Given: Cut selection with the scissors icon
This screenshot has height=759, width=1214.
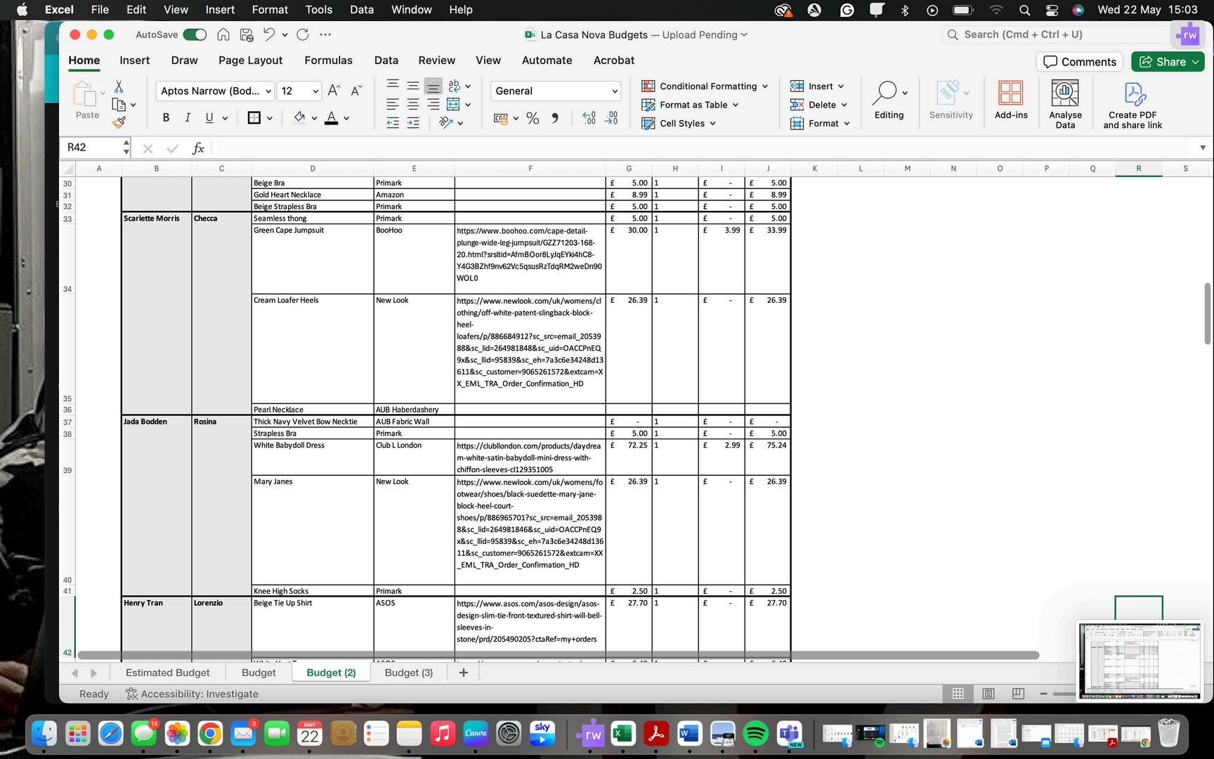Looking at the screenshot, I should coord(119,86).
